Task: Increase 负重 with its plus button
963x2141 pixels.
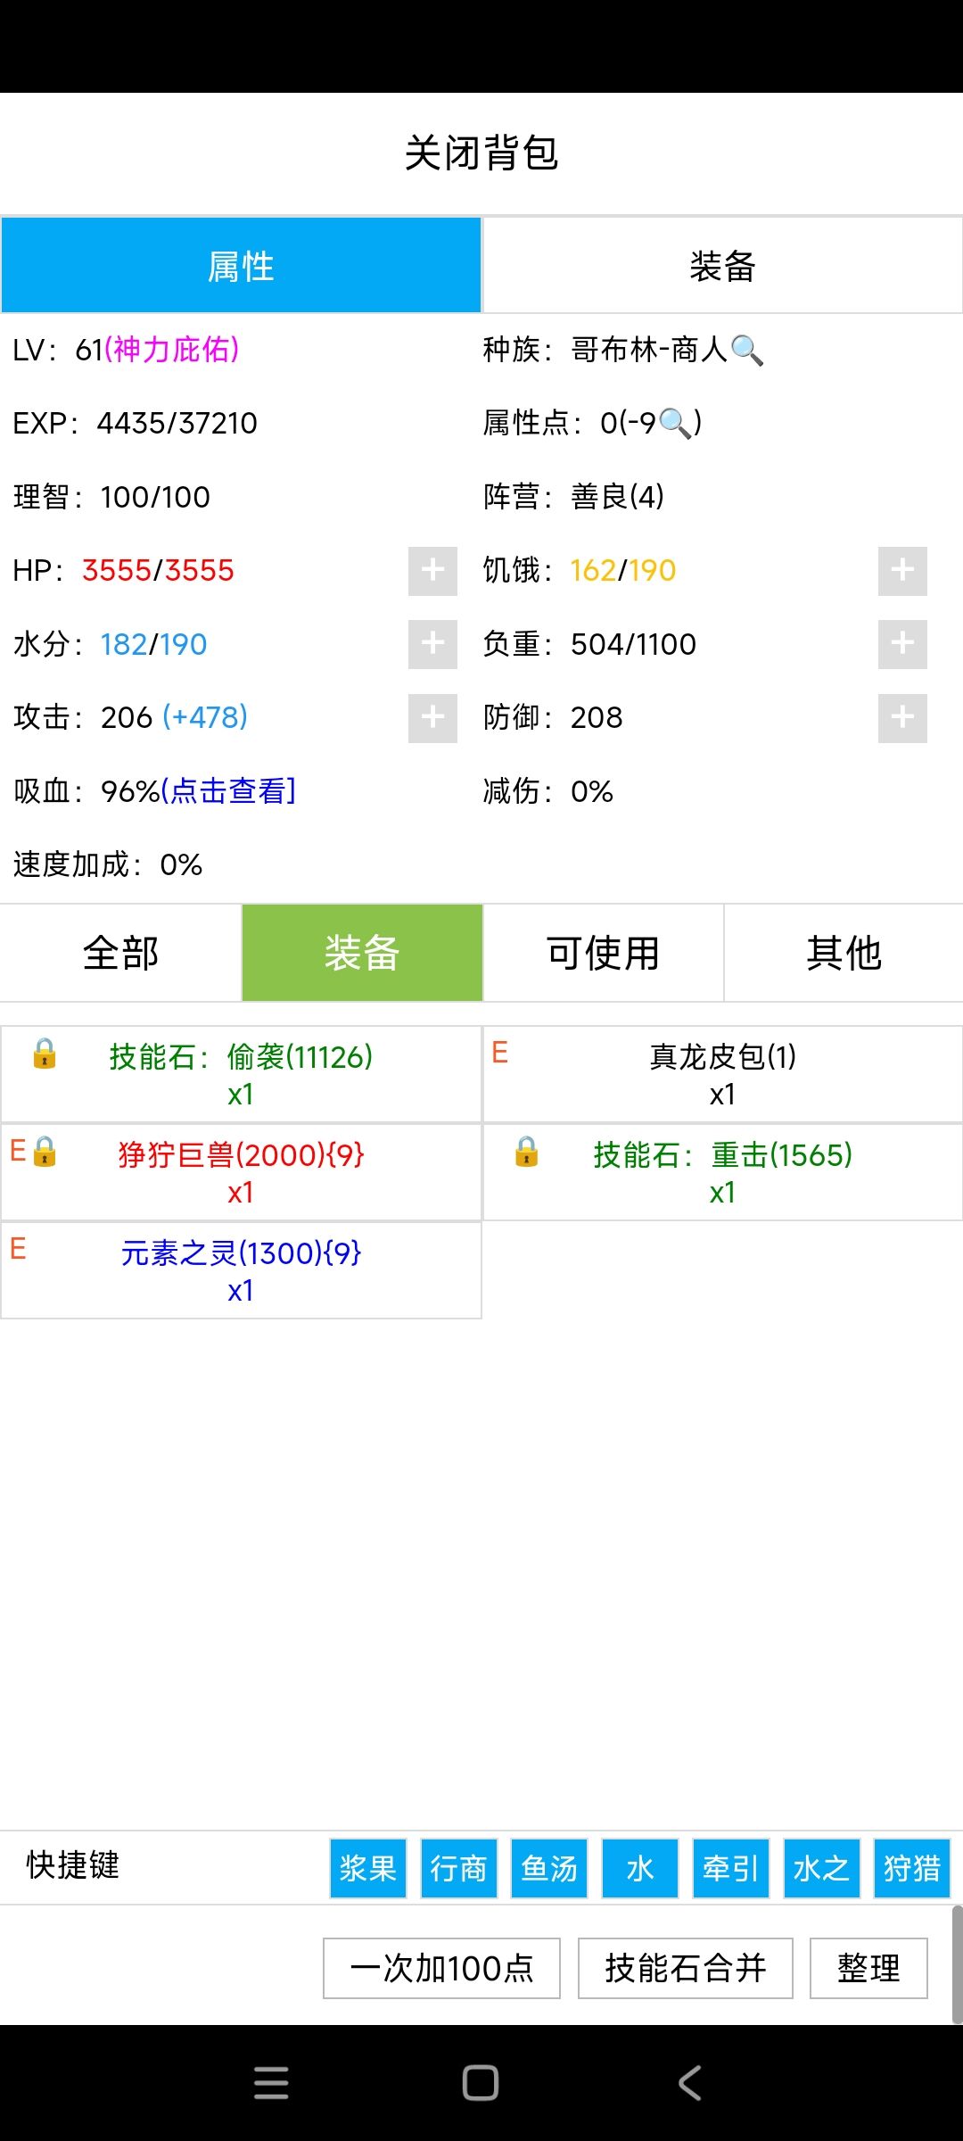Action: (902, 644)
